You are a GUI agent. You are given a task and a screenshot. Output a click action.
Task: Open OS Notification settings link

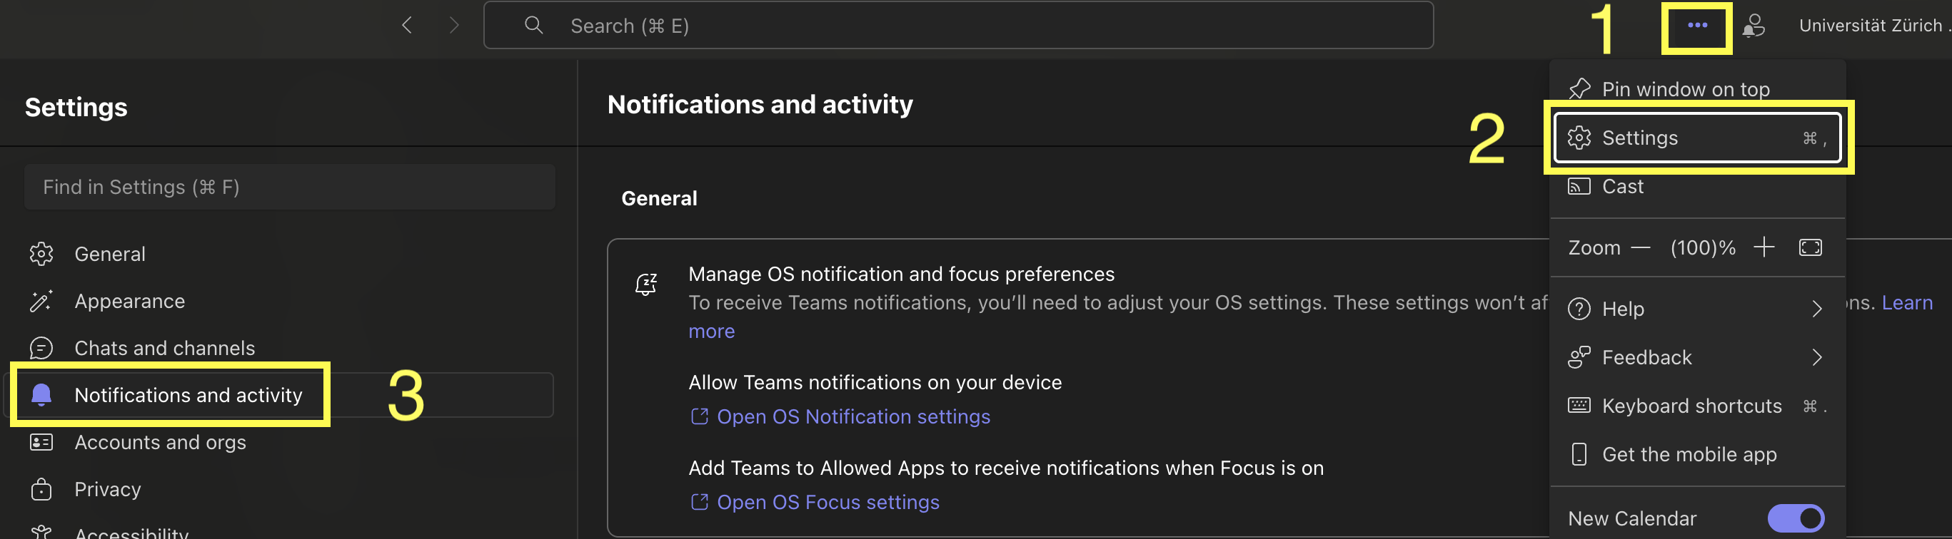(x=853, y=416)
